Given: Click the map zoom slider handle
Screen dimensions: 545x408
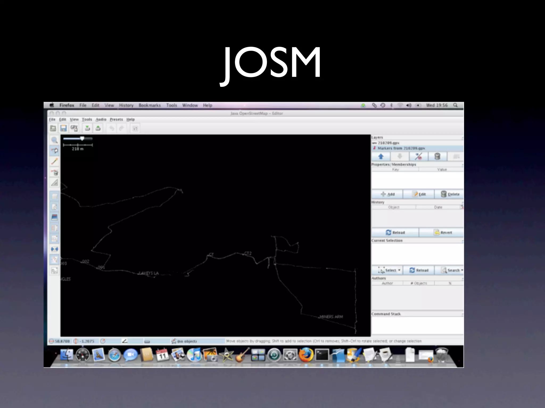Looking at the screenshot, I should tap(82, 138).
